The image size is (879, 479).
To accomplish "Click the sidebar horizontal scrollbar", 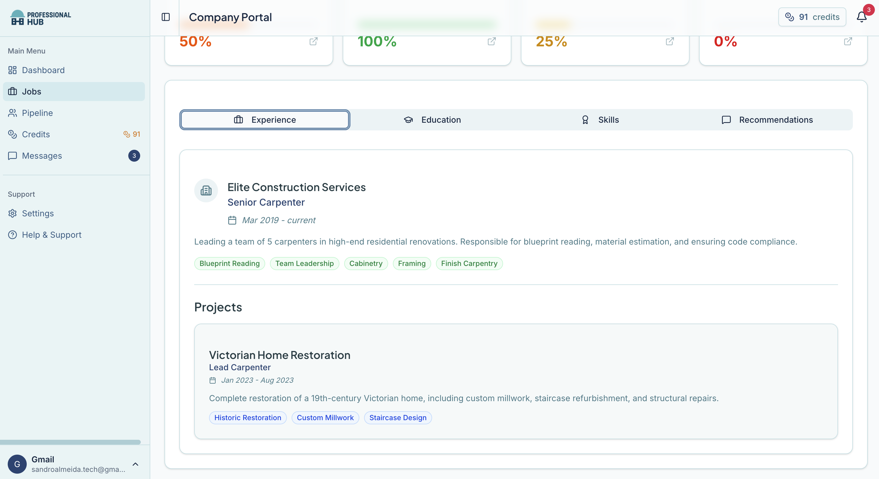I will pyautogui.click(x=70, y=442).
